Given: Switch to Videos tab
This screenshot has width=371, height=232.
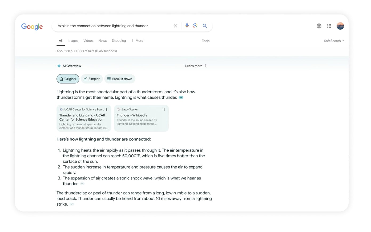Looking at the screenshot, I should [x=88, y=41].
